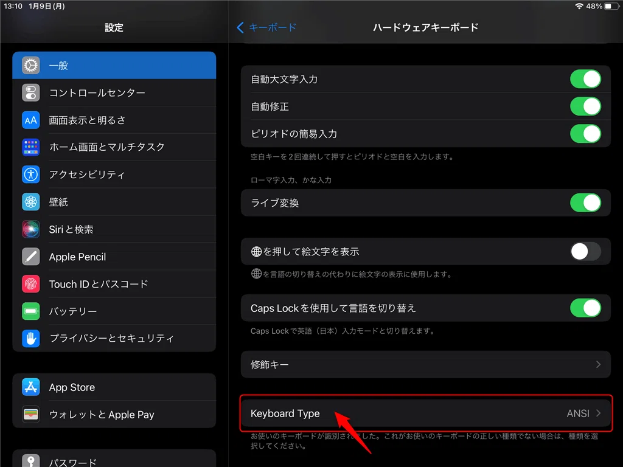This screenshot has width=623, height=467.
Task: Go back to キーボード
Action: tap(267, 27)
